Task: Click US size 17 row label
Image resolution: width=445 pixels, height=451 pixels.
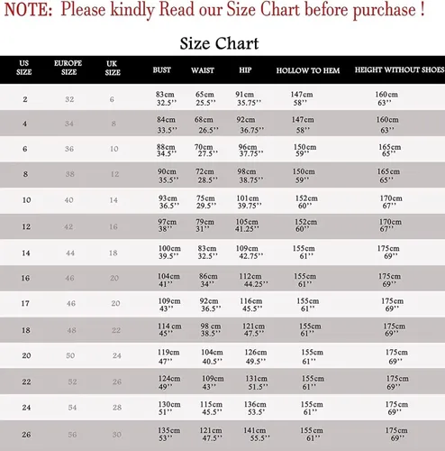Action: (25, 303)
